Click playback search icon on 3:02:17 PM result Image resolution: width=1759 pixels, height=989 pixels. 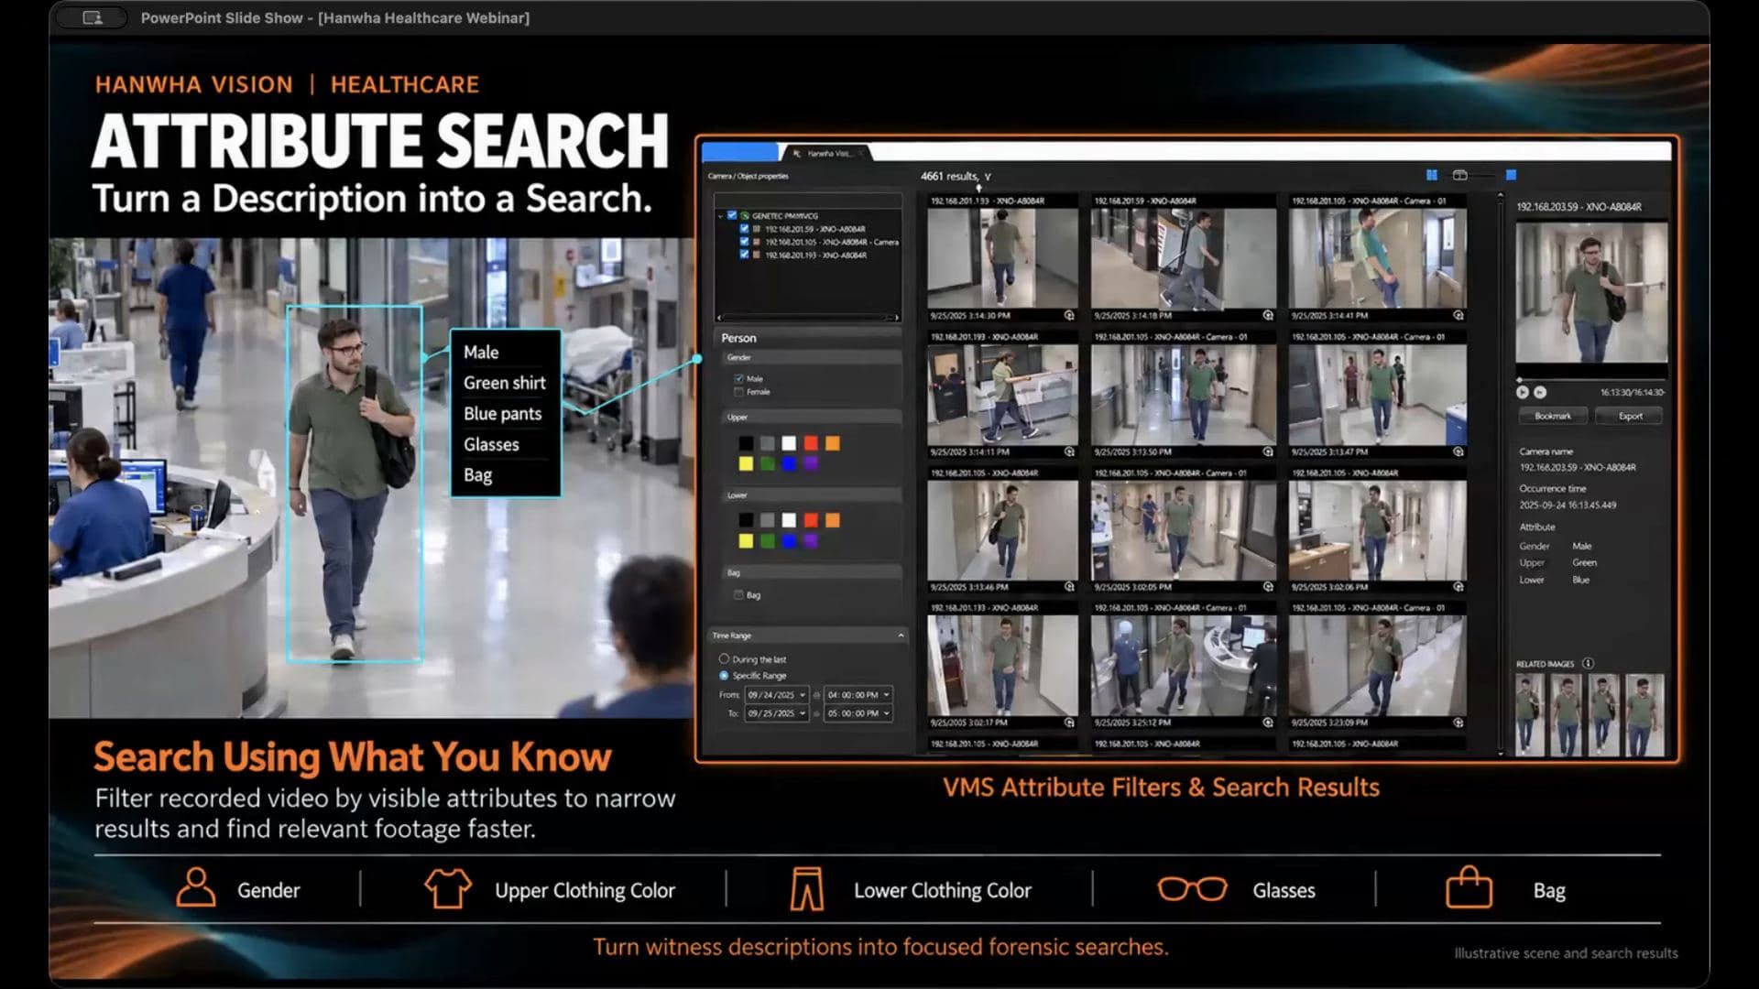click(1069, 723)
